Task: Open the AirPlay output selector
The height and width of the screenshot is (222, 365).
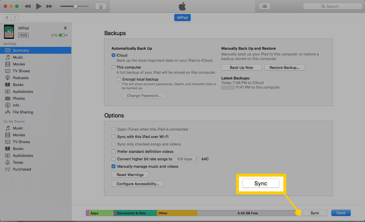Action: [101, 6]
